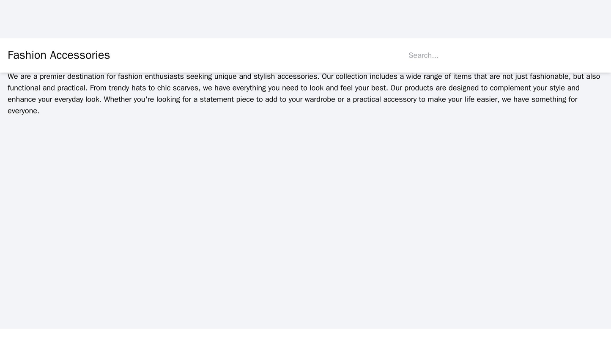Click the empty white header area between title and search
The height and width of the screenshot is (344, 611).
click(x=254, y=55)
